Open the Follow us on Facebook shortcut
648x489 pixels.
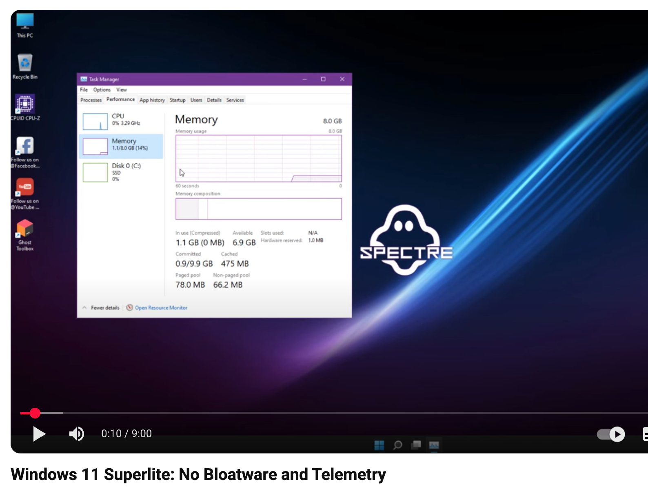point(25,152)
